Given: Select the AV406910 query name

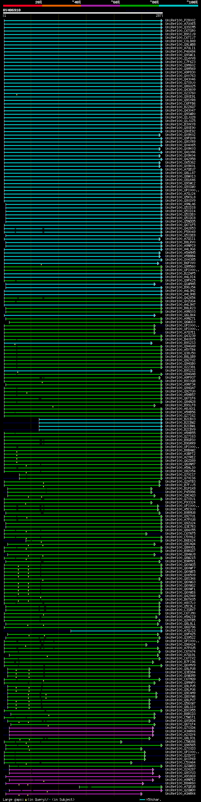Looking at the screenshot, I should [x=12, y=10].
